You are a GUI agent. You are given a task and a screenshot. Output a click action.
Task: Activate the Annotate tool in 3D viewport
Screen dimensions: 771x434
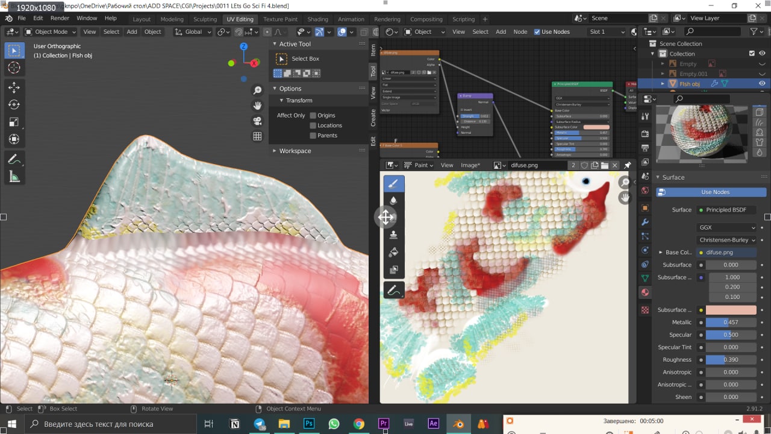[x=14, y=160]
